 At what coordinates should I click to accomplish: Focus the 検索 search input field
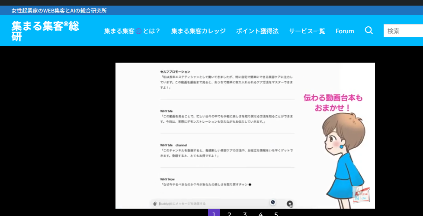[403, 31]
